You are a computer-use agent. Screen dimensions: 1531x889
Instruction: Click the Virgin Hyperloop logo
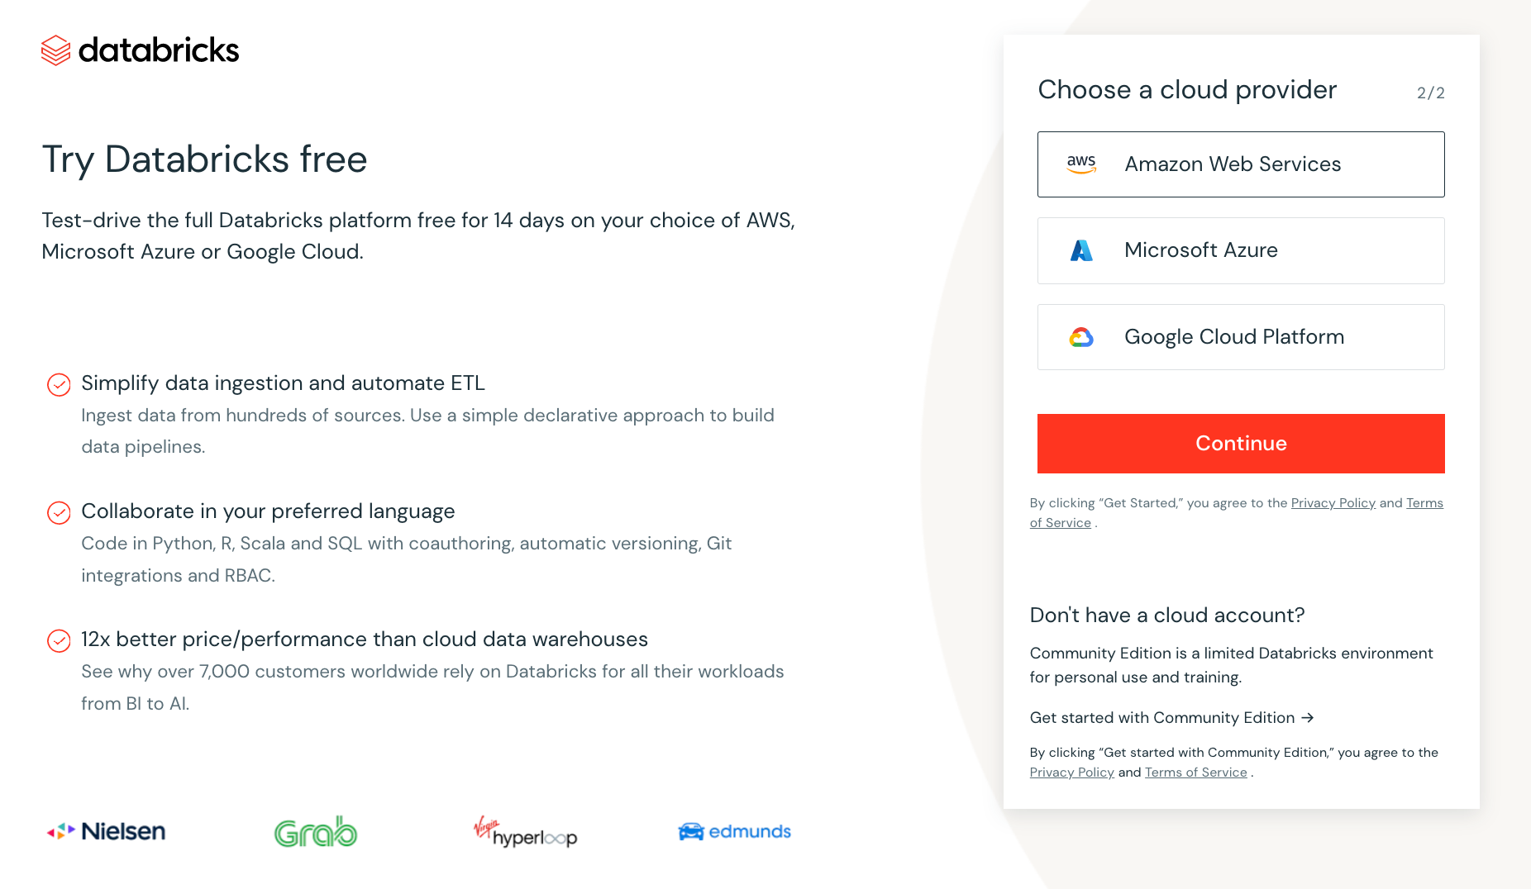pos(525,831)
